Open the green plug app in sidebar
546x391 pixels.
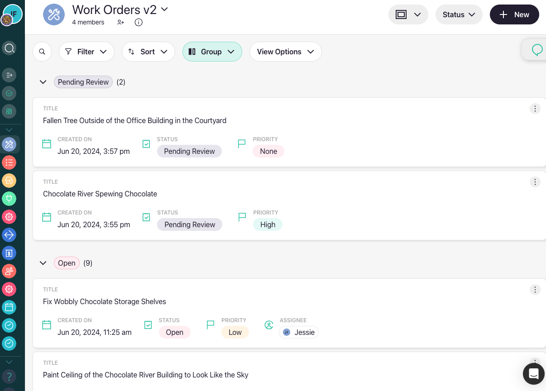(x=9, y=199)
